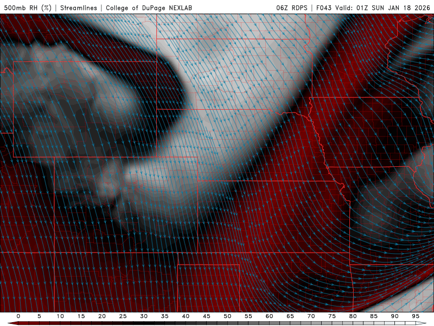This screenshot has height=326, width=434.
Task: Click the 0 value on the color scale
Action: (x=18, y=316)
